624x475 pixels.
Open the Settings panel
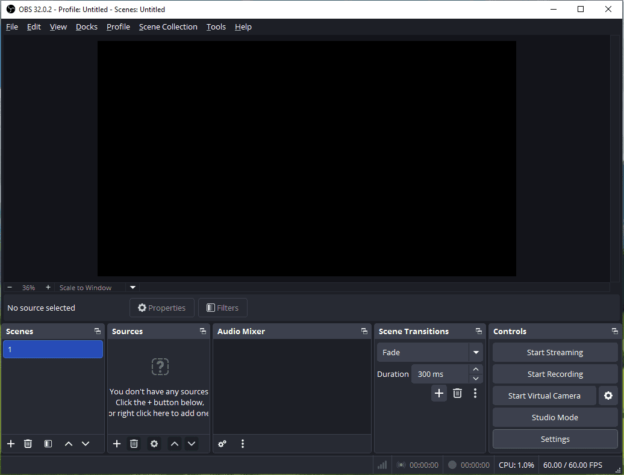[555, 439]
